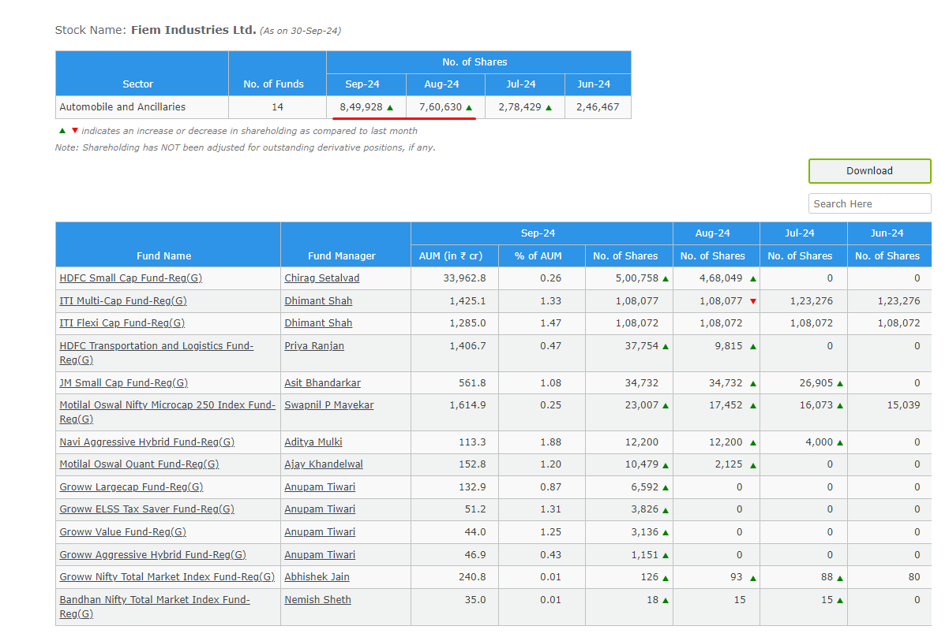949x641 pixels.
Task: Select the 6,592 shares value
Action: (645, 487)
